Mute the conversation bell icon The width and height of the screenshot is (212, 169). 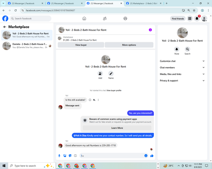177,49
